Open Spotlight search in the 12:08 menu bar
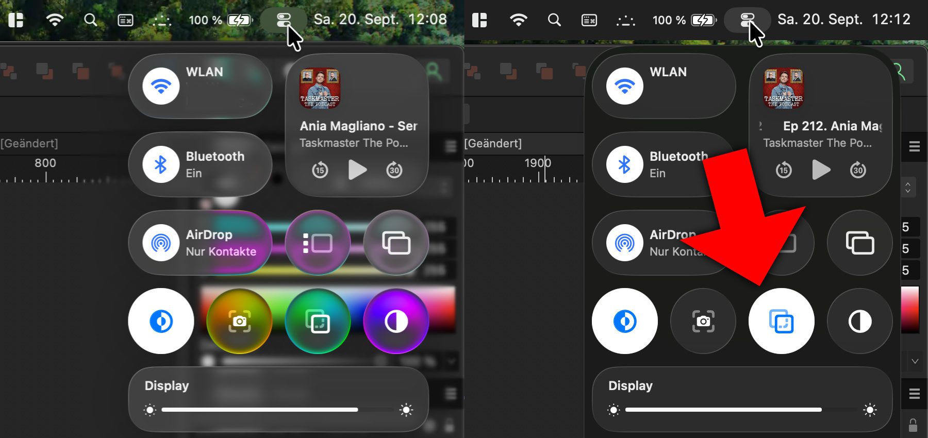The width and height of the screenshot is (928, 438). point(91,20)
